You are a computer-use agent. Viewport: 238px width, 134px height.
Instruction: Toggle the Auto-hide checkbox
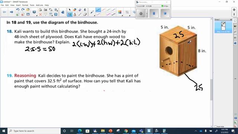click(x=216, y=127)
